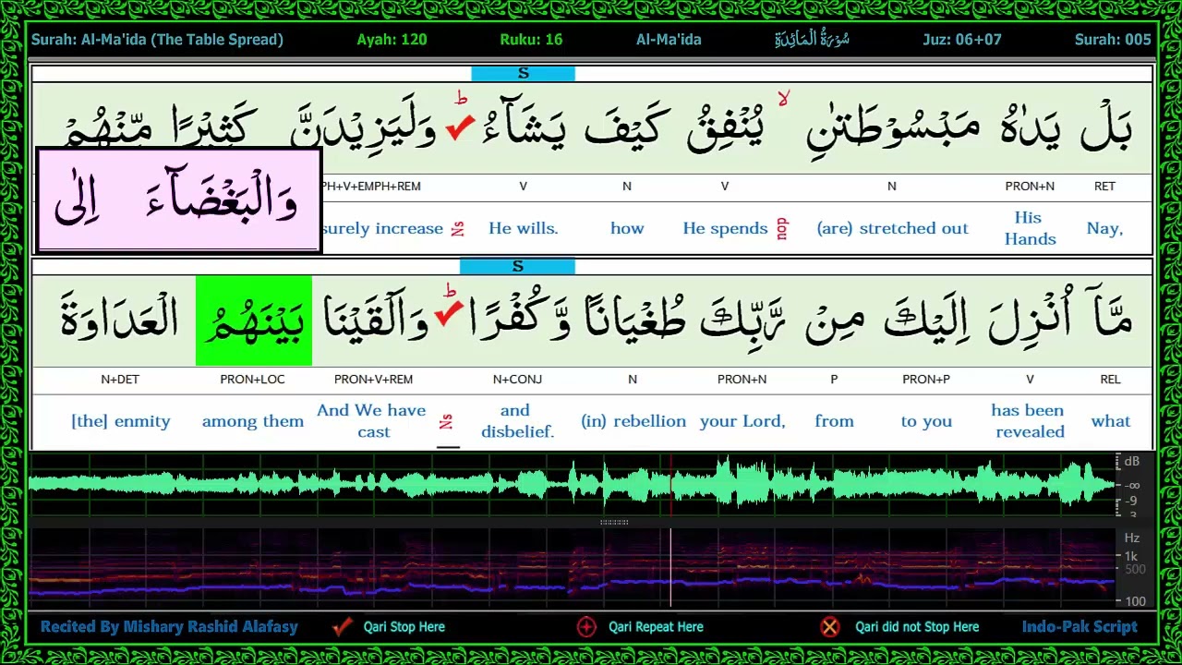This screenshot has width=1182, height=665.
Task: Select the translation 'from'
Action: pos(834,421)
